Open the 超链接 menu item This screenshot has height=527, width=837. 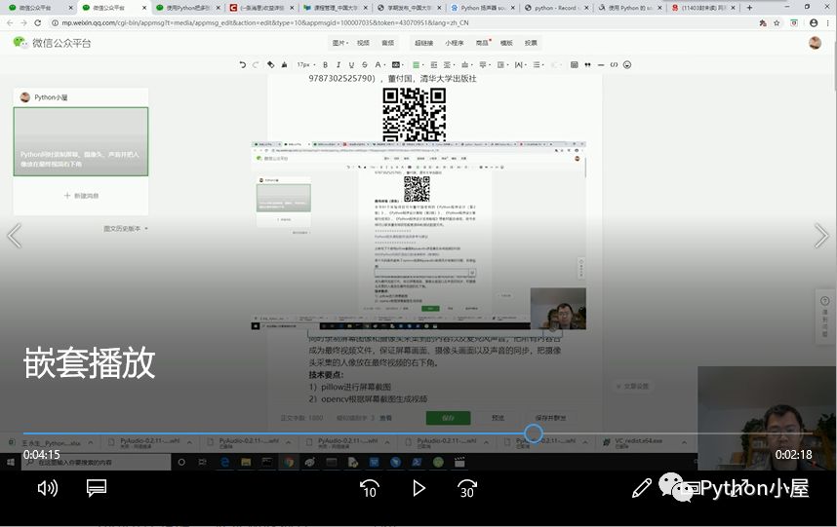423,43
